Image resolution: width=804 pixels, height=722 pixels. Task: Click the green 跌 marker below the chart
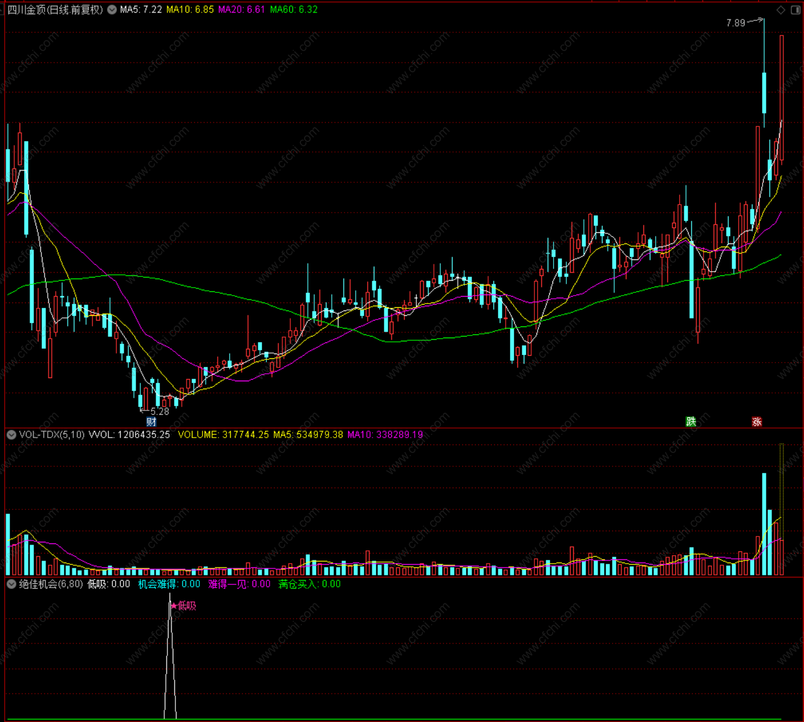click(x=691, y=422)
